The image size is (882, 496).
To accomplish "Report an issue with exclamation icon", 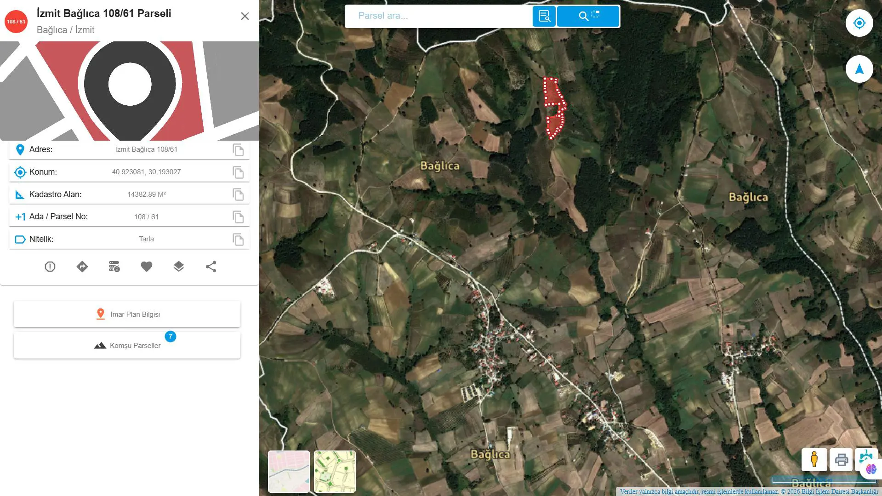I will [x=50, y=267].
